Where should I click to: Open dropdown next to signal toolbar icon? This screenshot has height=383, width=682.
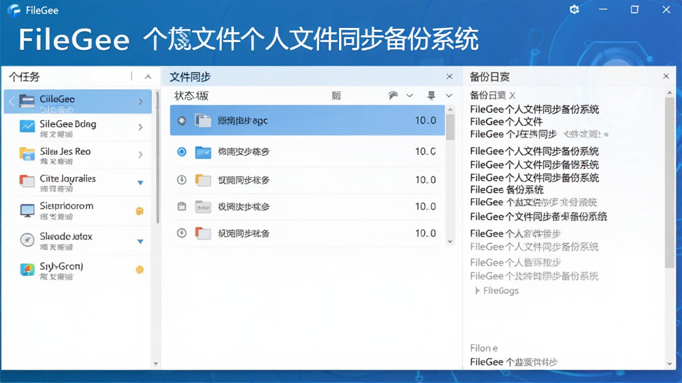410,96
